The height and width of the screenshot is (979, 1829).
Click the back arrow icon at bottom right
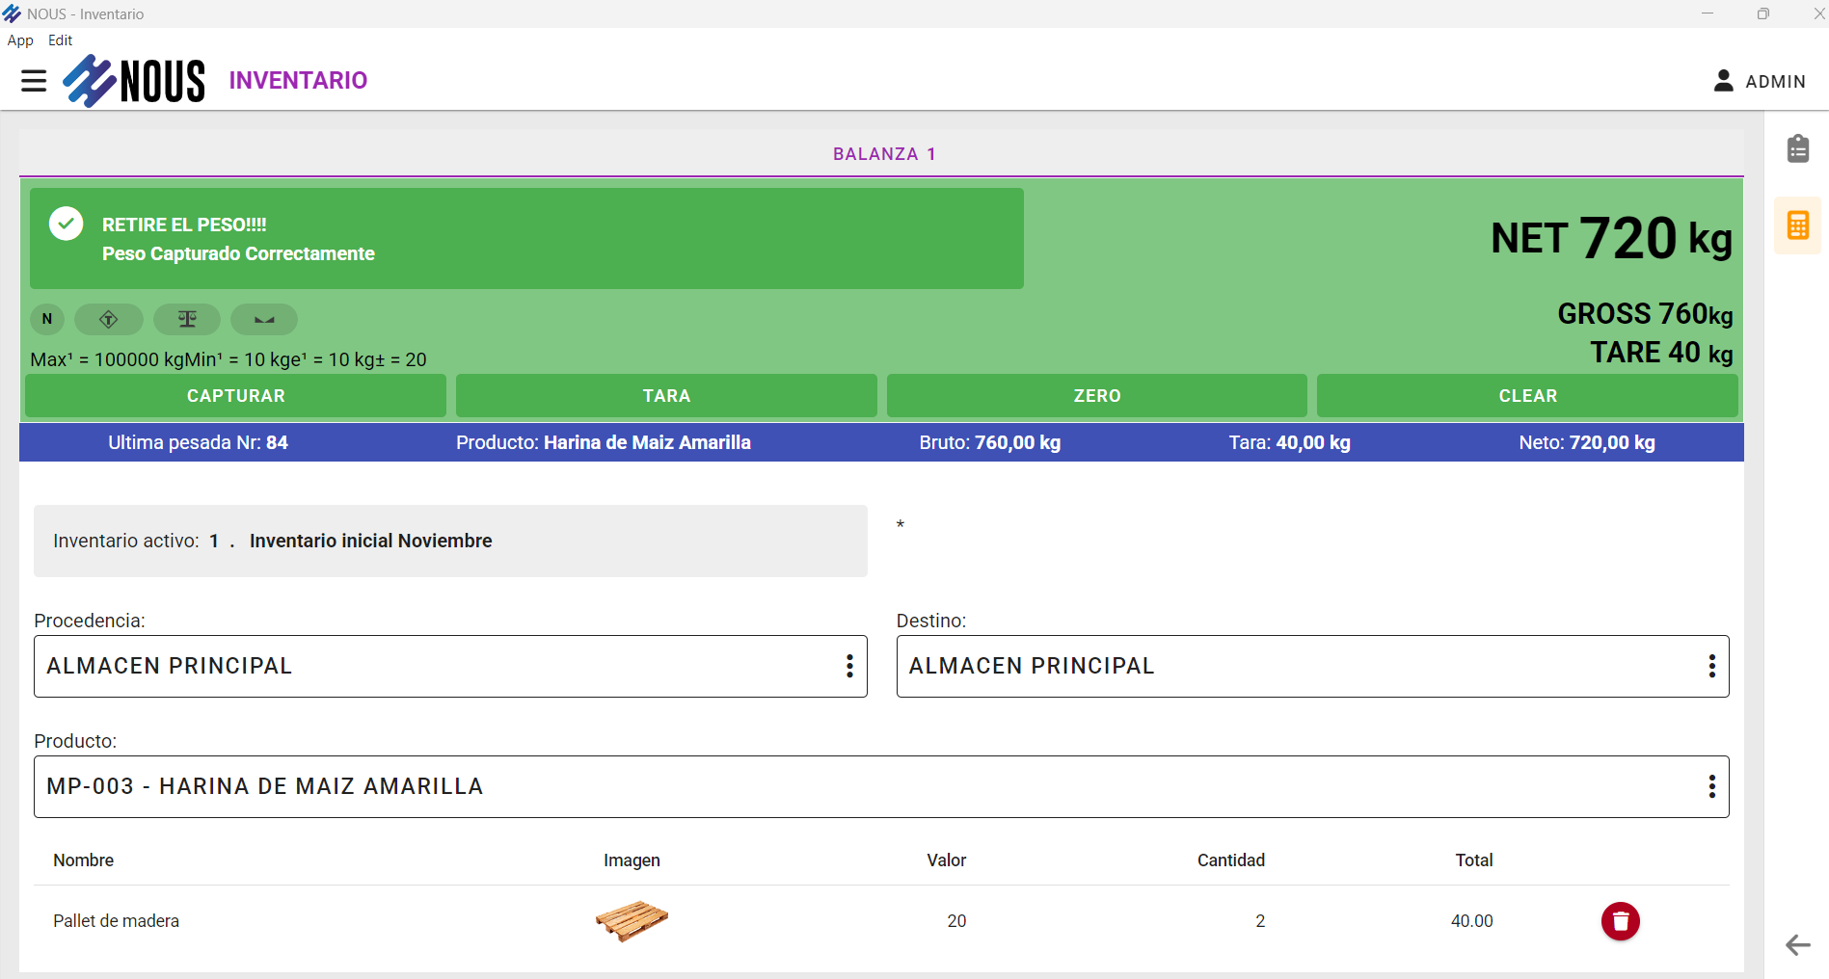pos(1797,945)
